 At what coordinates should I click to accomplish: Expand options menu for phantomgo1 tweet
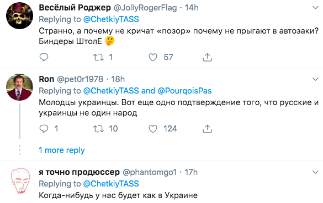(x=315, y=172)
